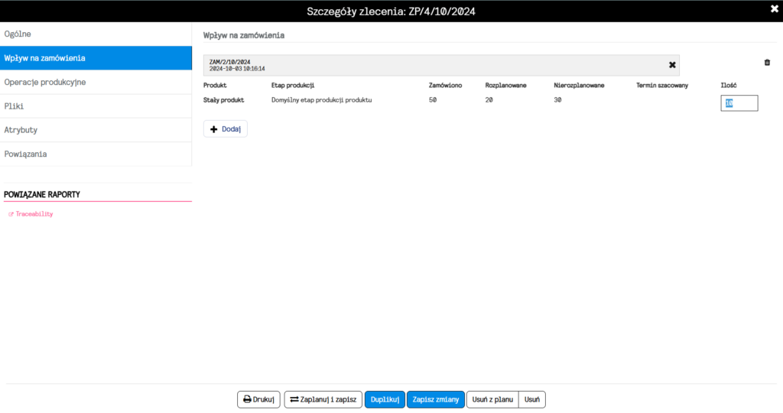Save changes with Zapisz zmiany

click(435, 399)
